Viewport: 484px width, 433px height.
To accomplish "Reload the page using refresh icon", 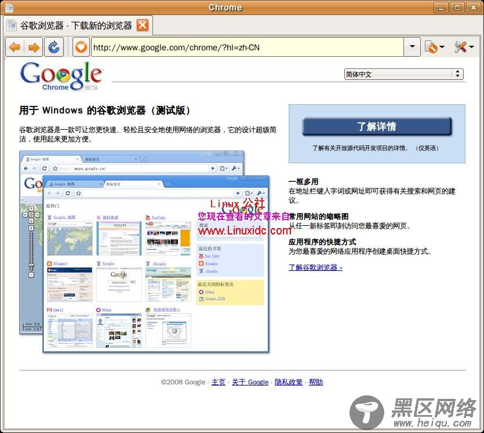I will pyautogui.click(x=54, y=47).
